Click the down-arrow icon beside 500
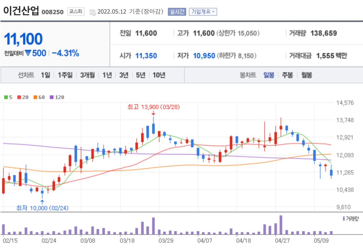The width and height of the screenshot is (363, 250). 28,53
